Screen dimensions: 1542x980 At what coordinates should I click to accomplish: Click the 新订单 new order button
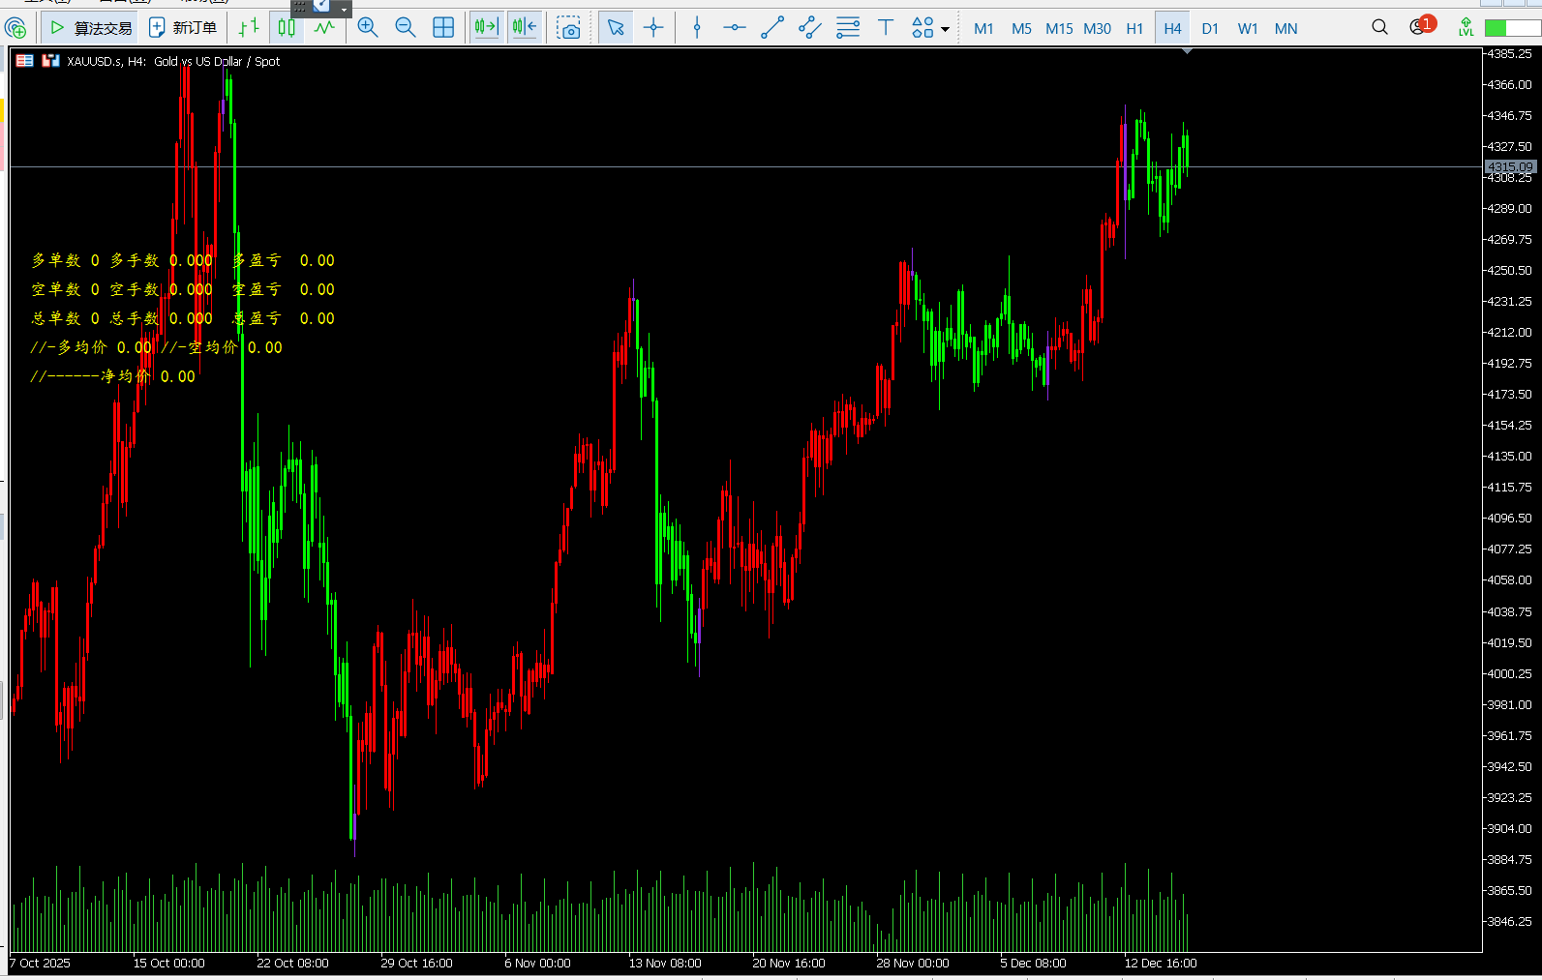[x=183, y=28]
